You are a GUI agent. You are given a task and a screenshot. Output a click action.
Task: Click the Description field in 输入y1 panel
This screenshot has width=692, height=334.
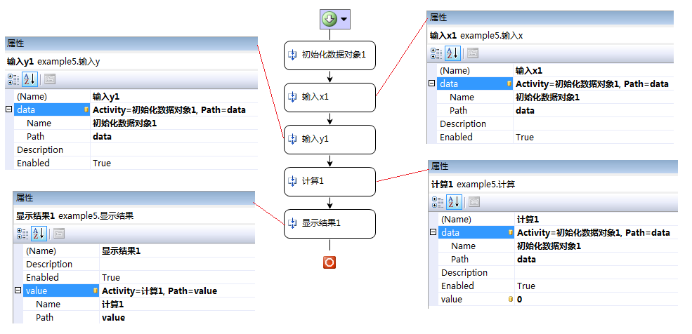[174, 150]
